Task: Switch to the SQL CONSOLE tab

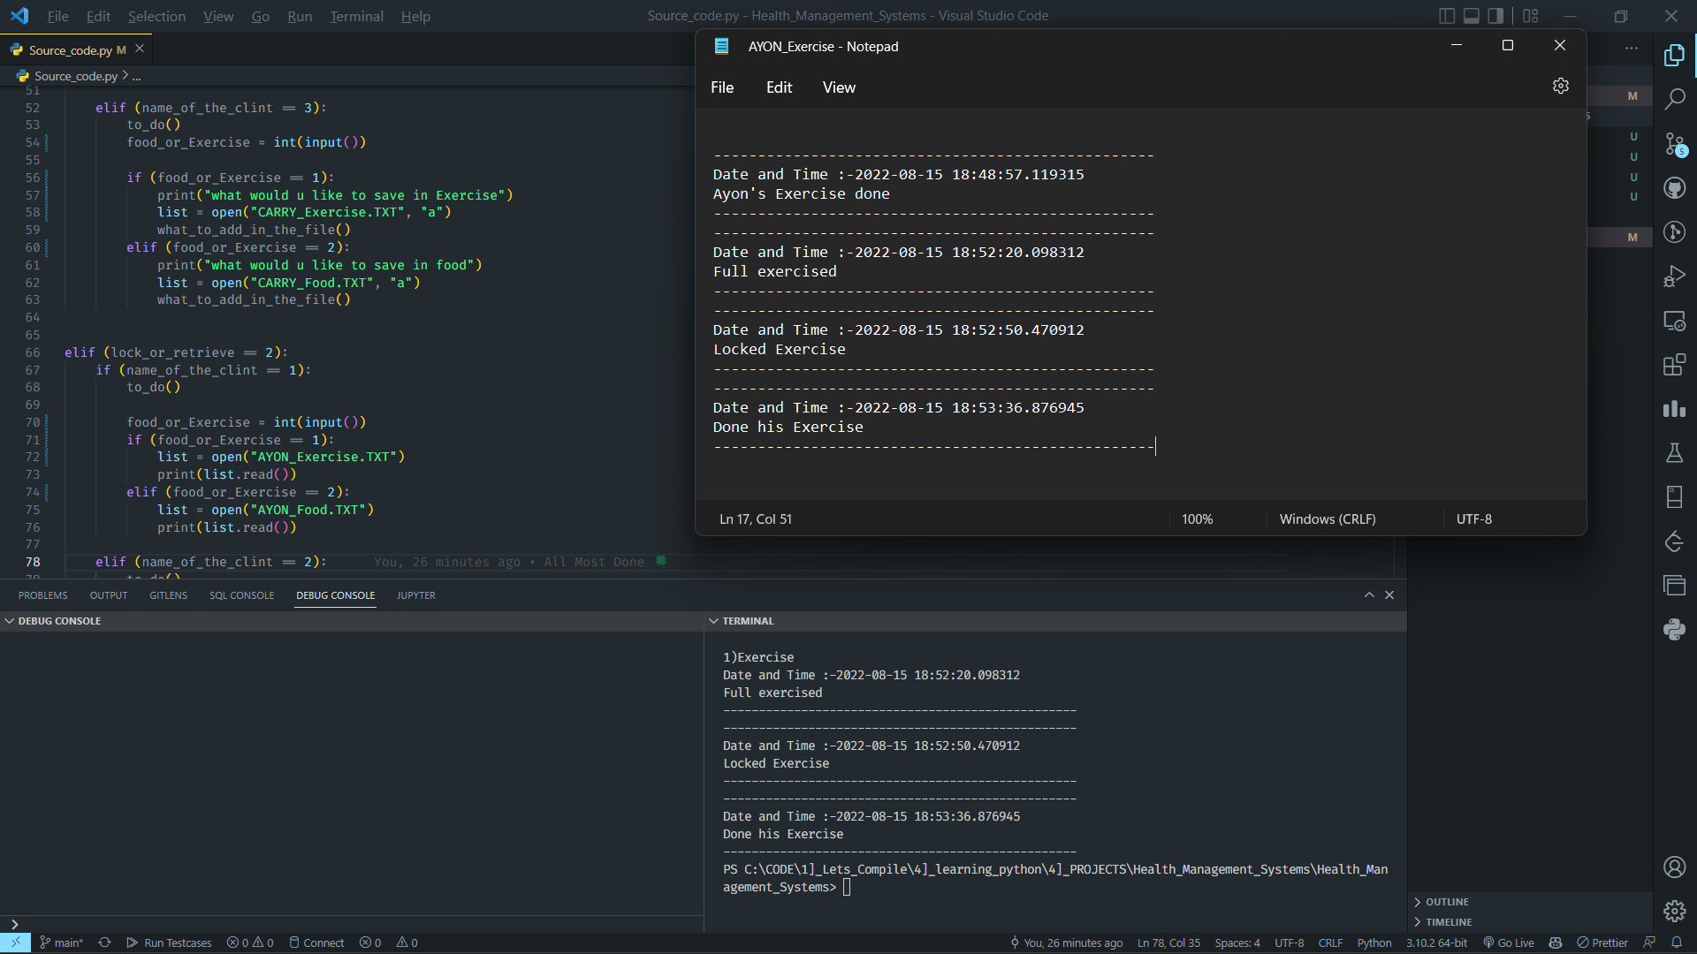Action: click(241, 595)
